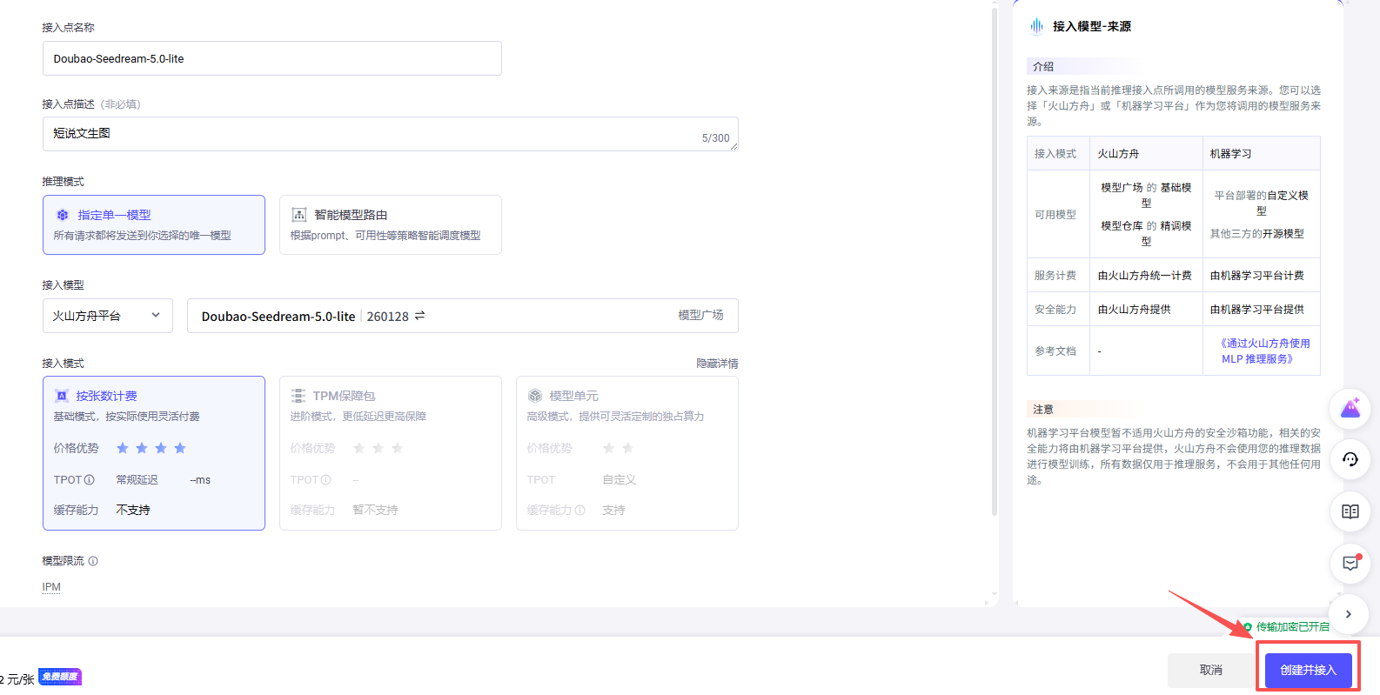Viewport: 1380px width, 695px height.
Task: Click the 服务计费 row label
Action: point(1055,275)
